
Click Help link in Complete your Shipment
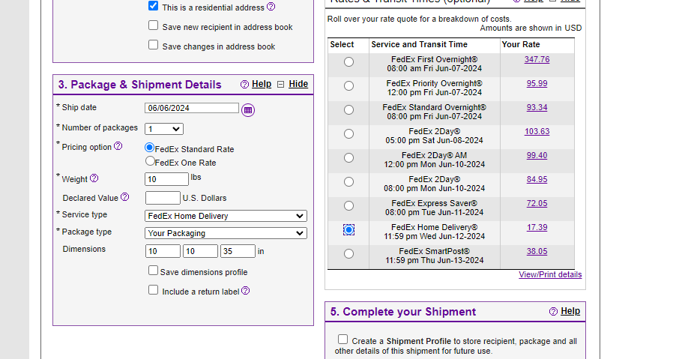tap(570, 311)
